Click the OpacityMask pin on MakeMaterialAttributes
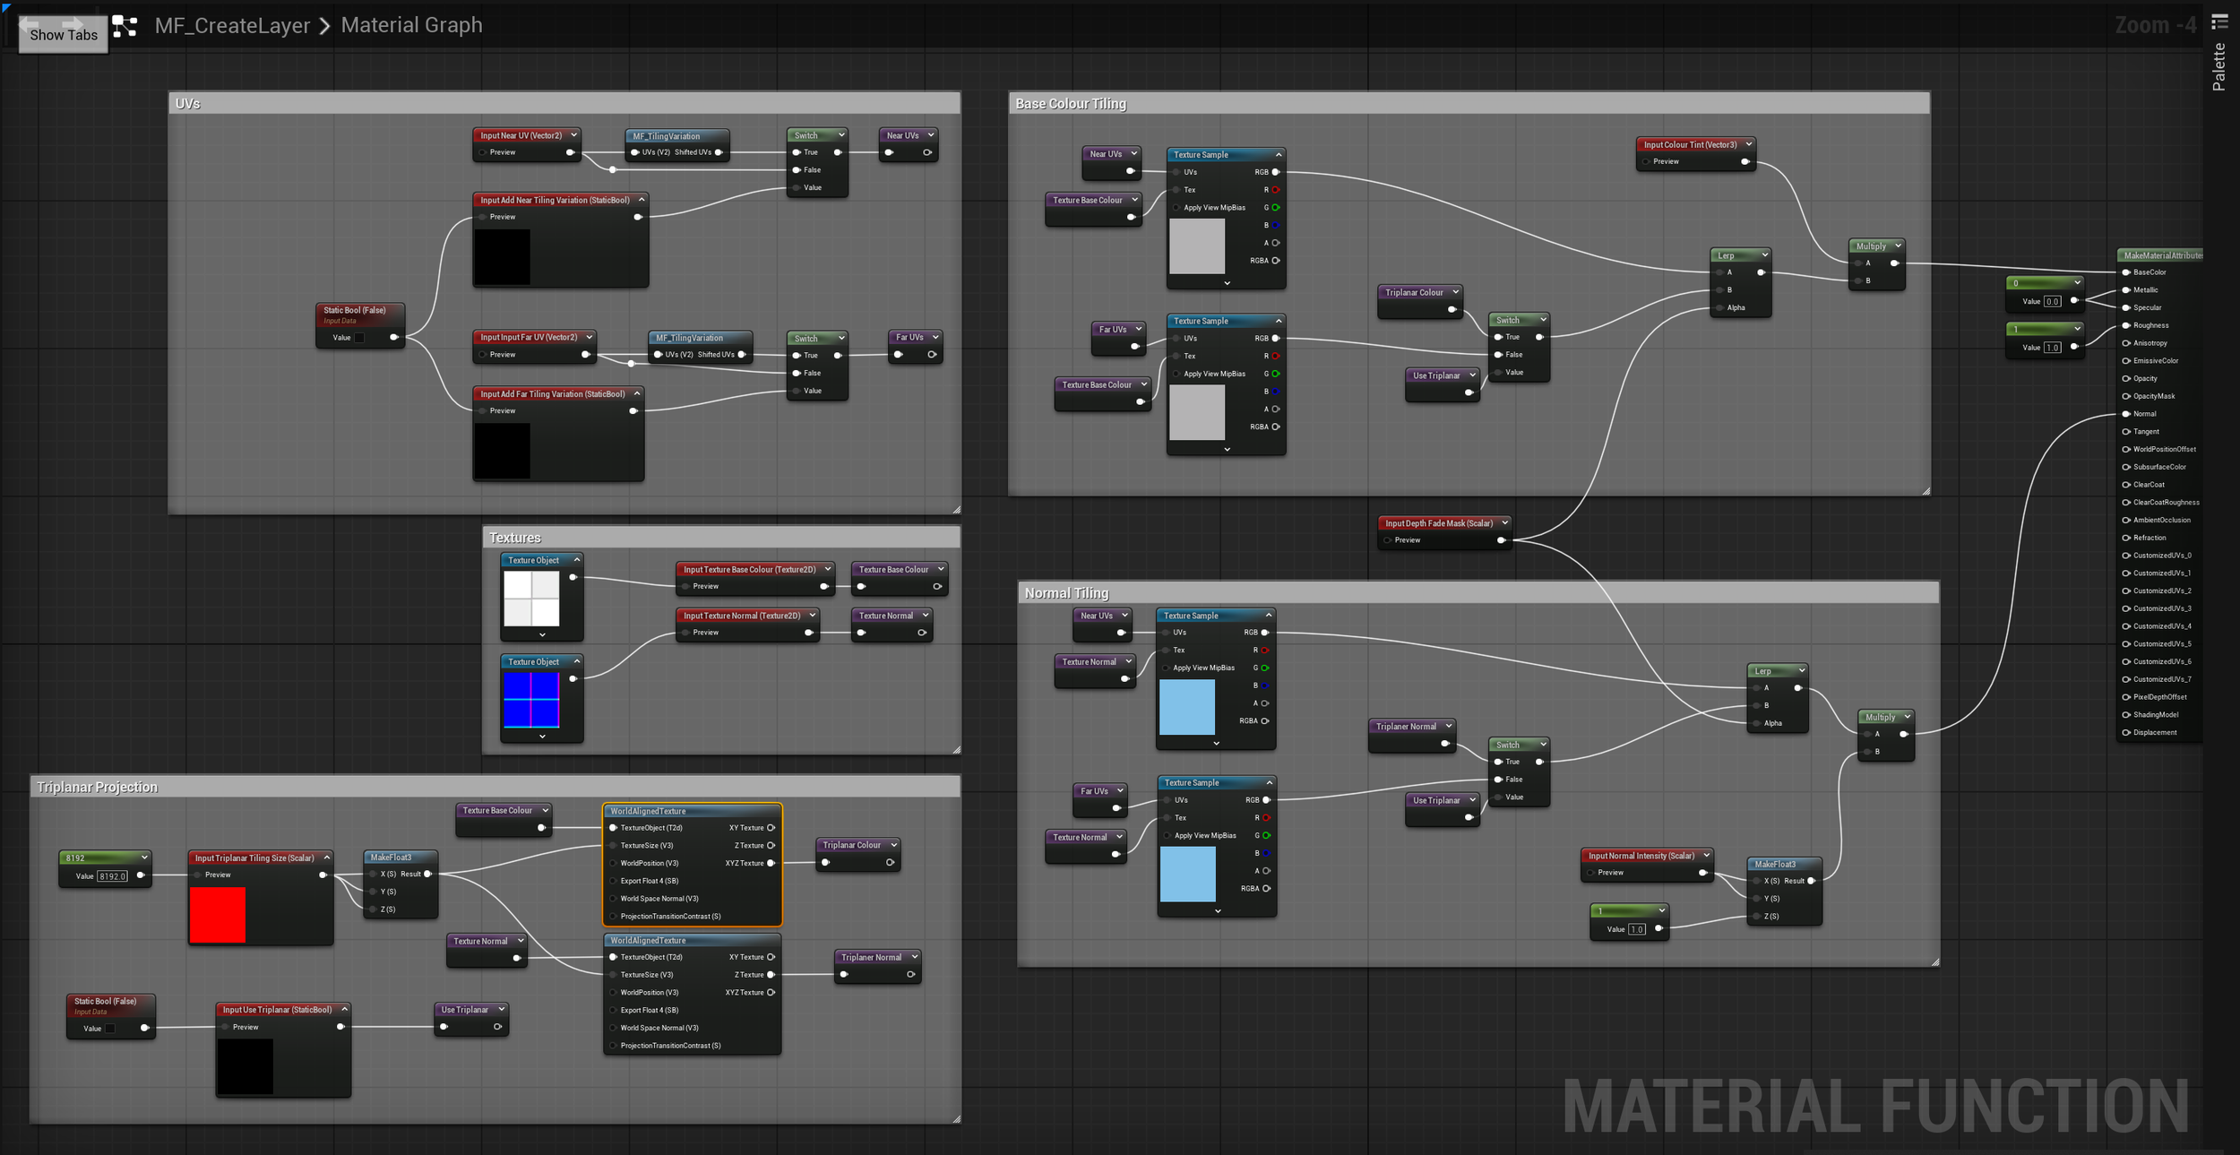 click(2126, 396)
